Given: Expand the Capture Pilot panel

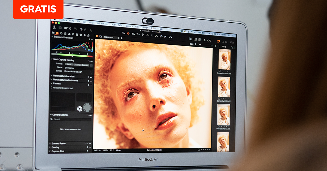Looking at the screenshot, I should [x=50, y=151].
